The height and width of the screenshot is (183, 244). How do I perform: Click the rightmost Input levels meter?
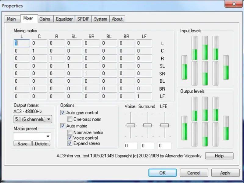(226, 67)
